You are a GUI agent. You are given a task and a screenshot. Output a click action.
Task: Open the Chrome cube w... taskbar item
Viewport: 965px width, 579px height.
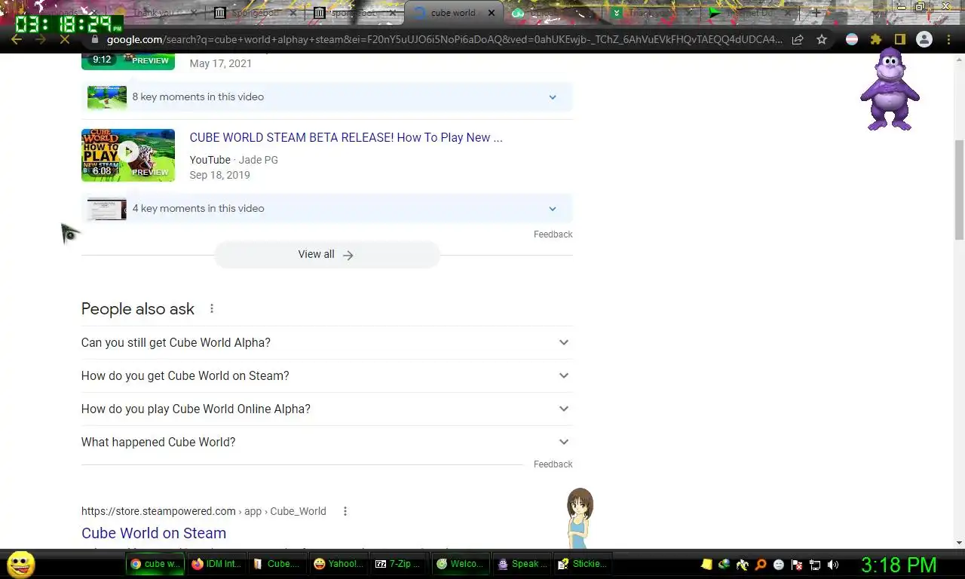click(155, 564)
